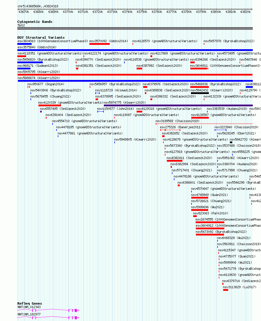
Task: Open nsv5457978 (ByrskaBishop2022) entry
Action: 229,41
